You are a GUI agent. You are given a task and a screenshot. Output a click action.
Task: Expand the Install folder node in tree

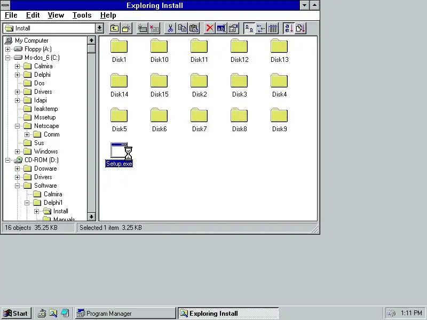tap(36, 211)
